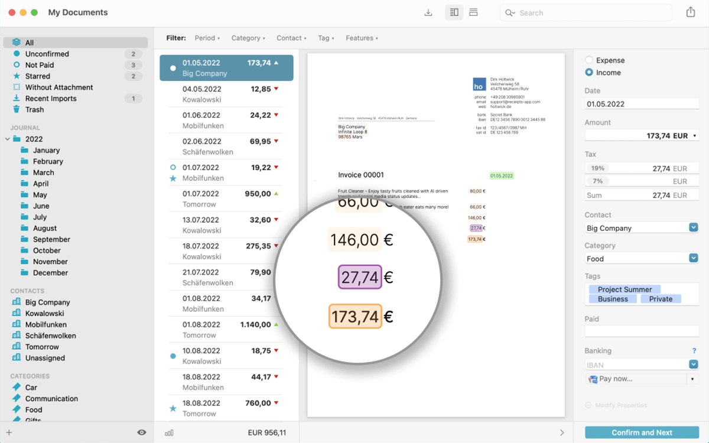Open the Period filter dropdown
The image size is (709, 443).
click(x=207, y=38)
